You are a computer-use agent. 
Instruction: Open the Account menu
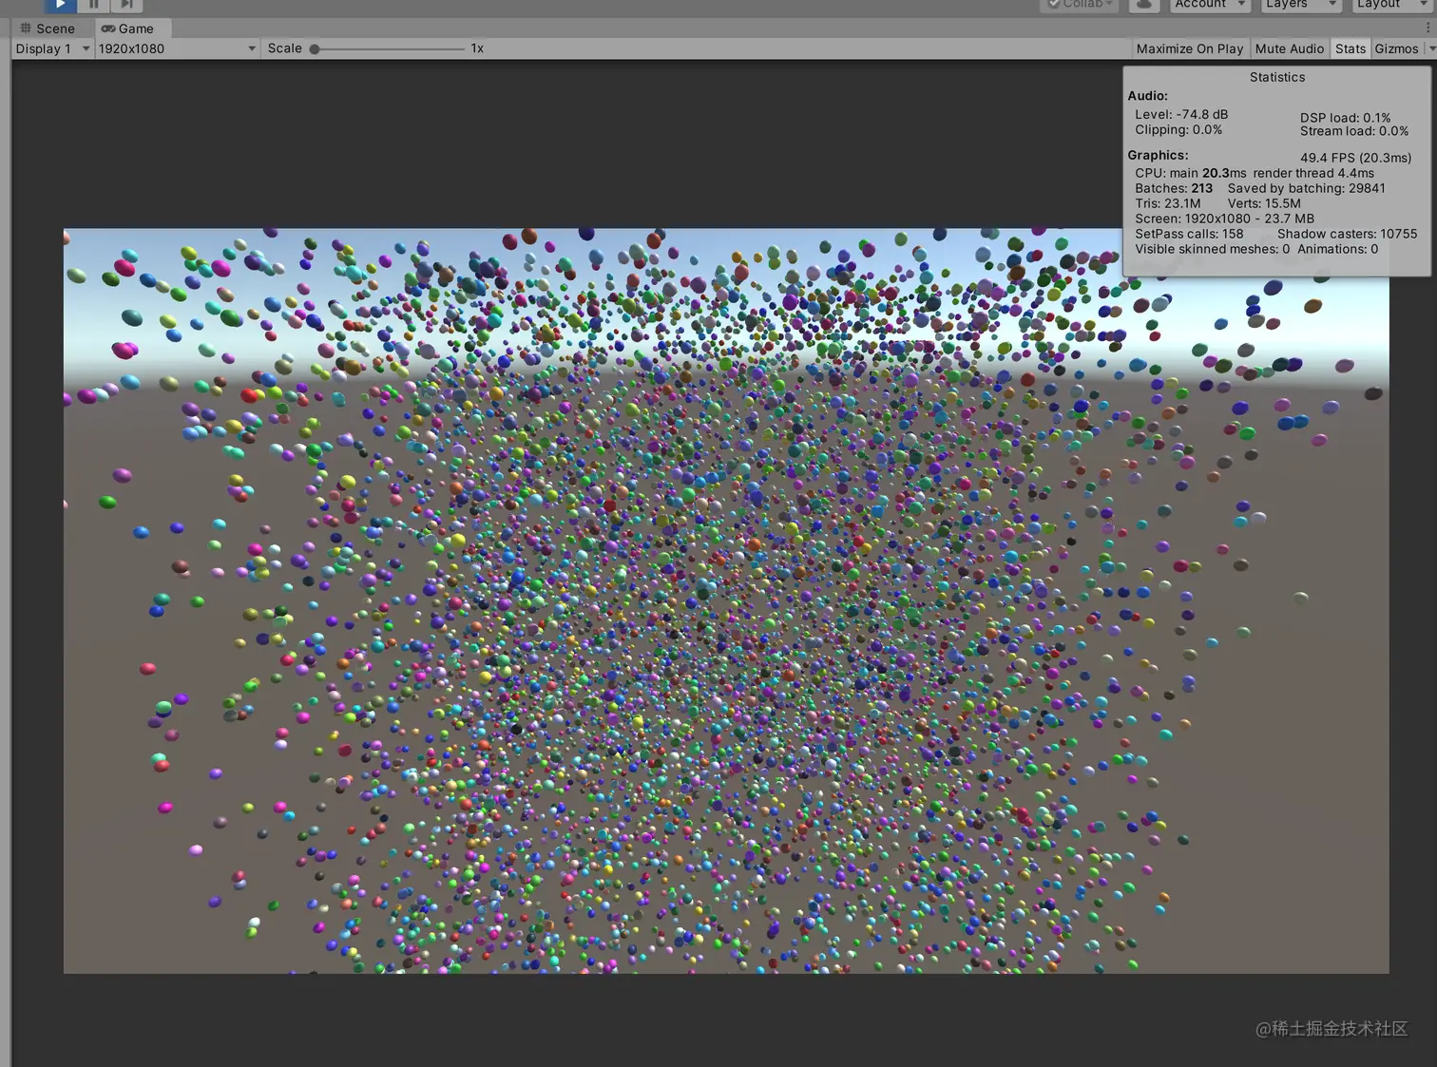(1209, 5)
